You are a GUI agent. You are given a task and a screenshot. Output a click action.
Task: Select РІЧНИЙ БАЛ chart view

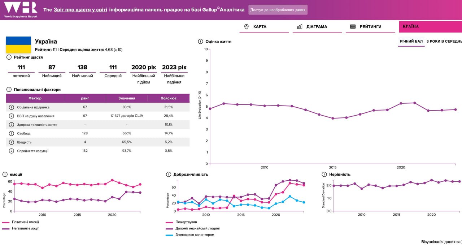tap(411, 42)
